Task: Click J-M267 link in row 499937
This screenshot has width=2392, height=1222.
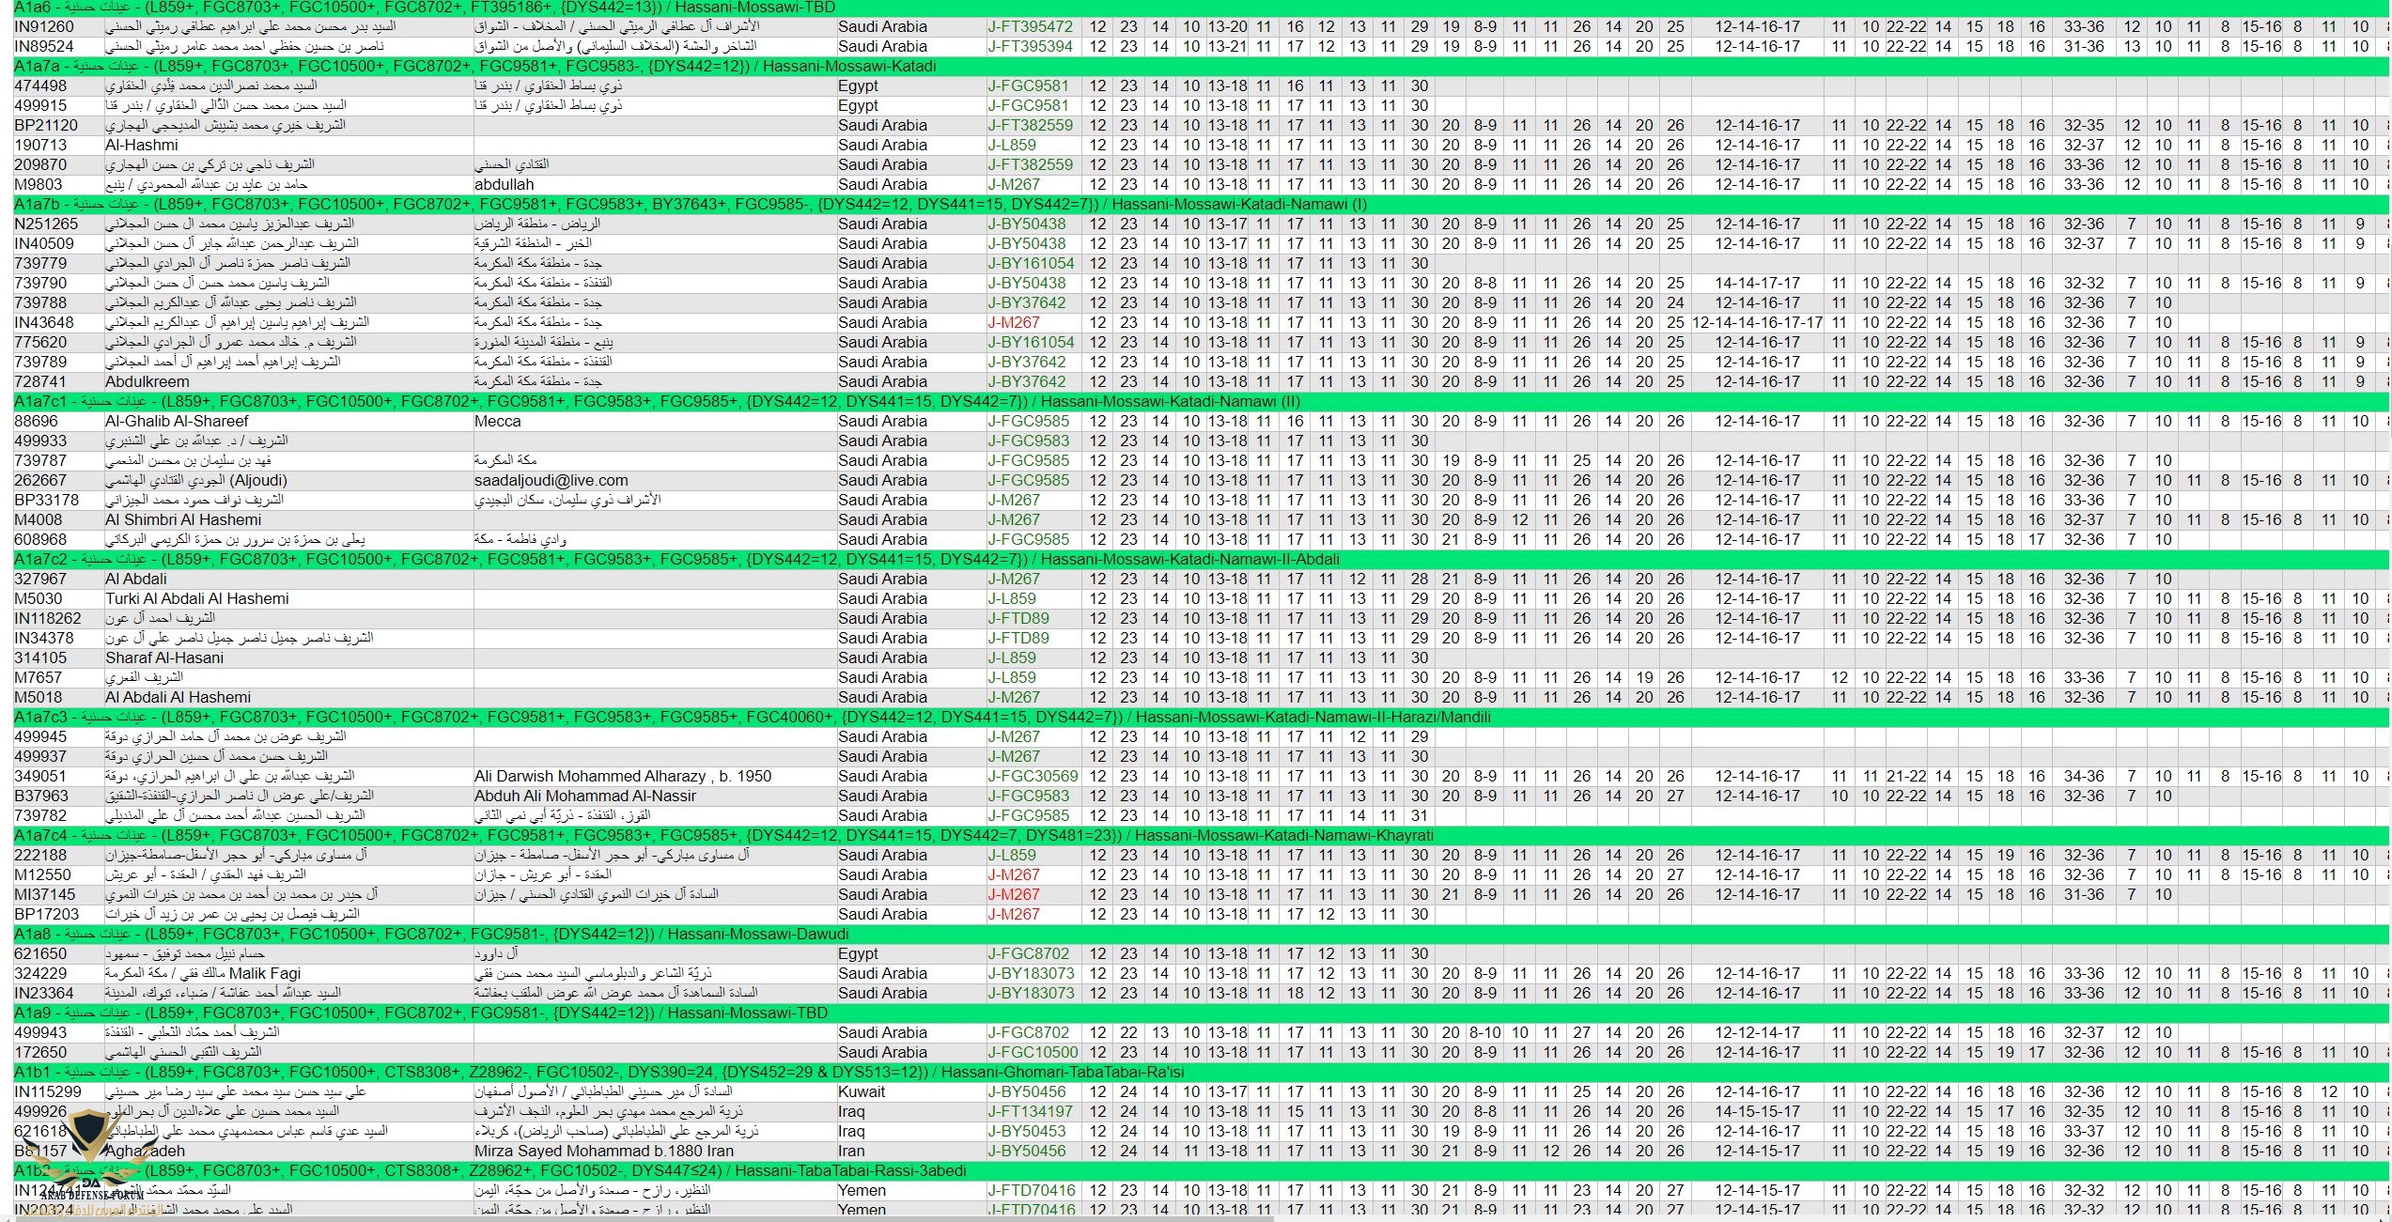Action: [x=1014, y=756]
